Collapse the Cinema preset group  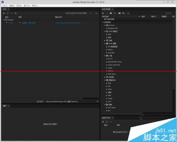coord(105,25)
